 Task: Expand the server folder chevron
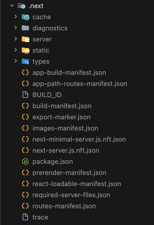click(16, 39)
